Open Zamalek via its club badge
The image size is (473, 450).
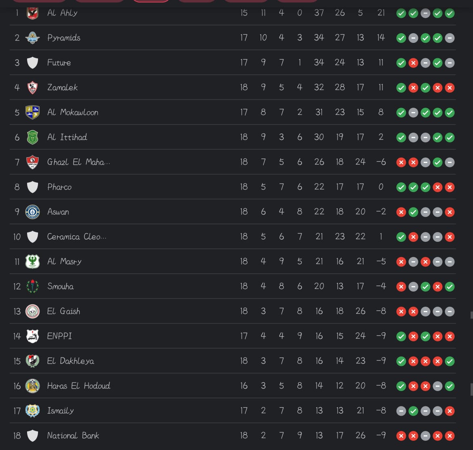(x=32, y=87)
